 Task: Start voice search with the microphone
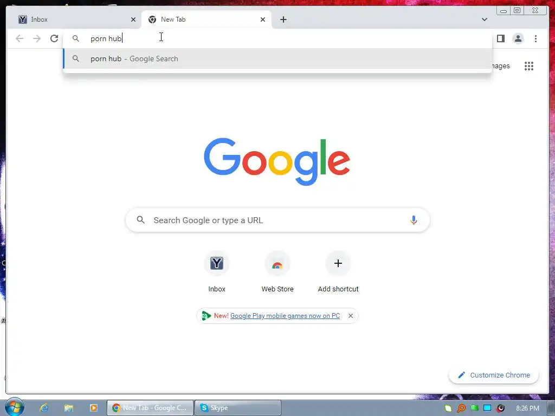pos(414,220)
